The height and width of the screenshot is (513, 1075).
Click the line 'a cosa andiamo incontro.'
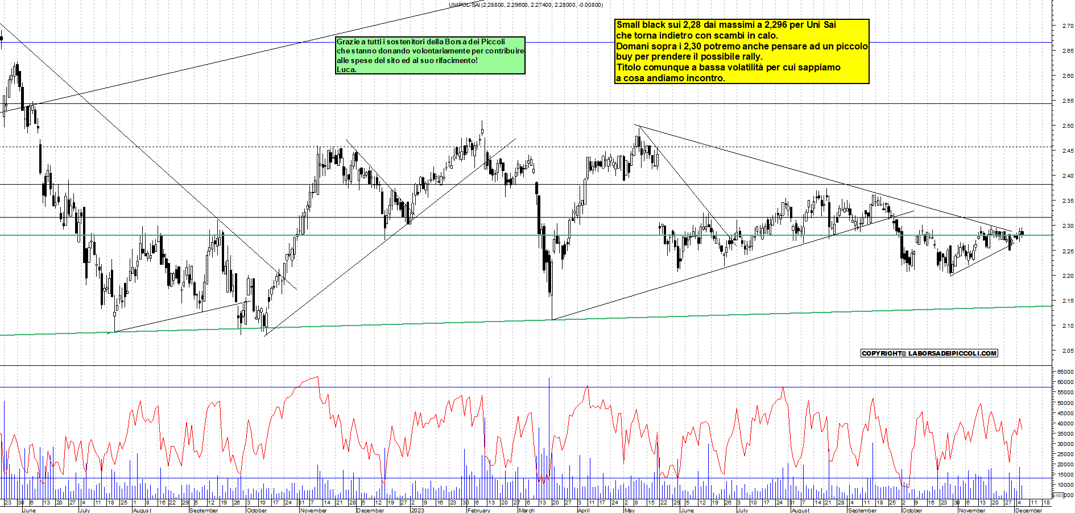click(671, 78)
